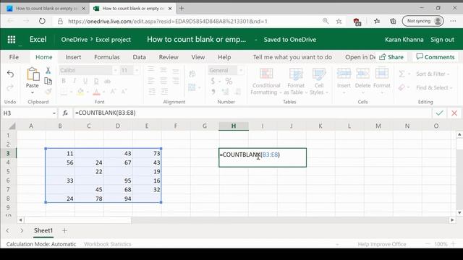Click the browser zoom magnifier icon
The height and width of the screenshot is (260, 463).
coord(326,21)
